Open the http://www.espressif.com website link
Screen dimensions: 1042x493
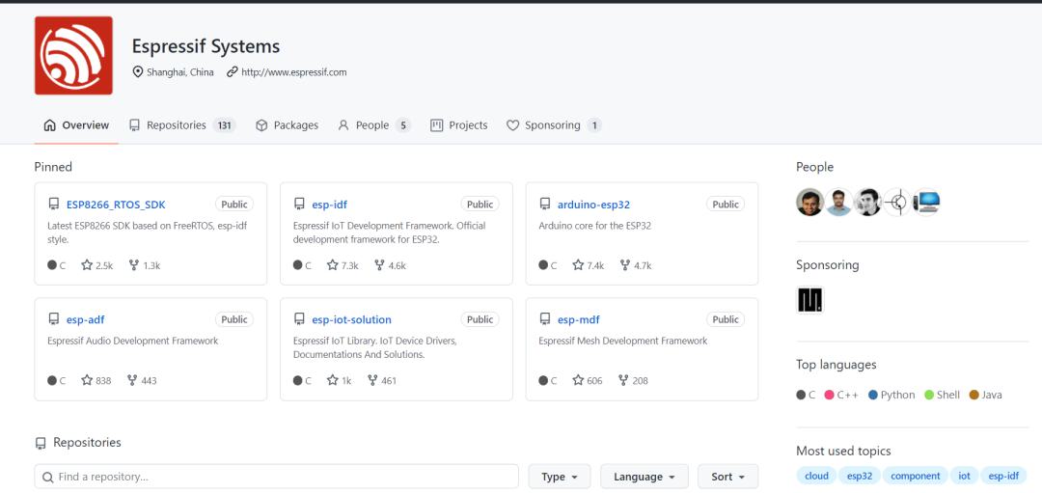pyautogui.click(x=293, y=72)
